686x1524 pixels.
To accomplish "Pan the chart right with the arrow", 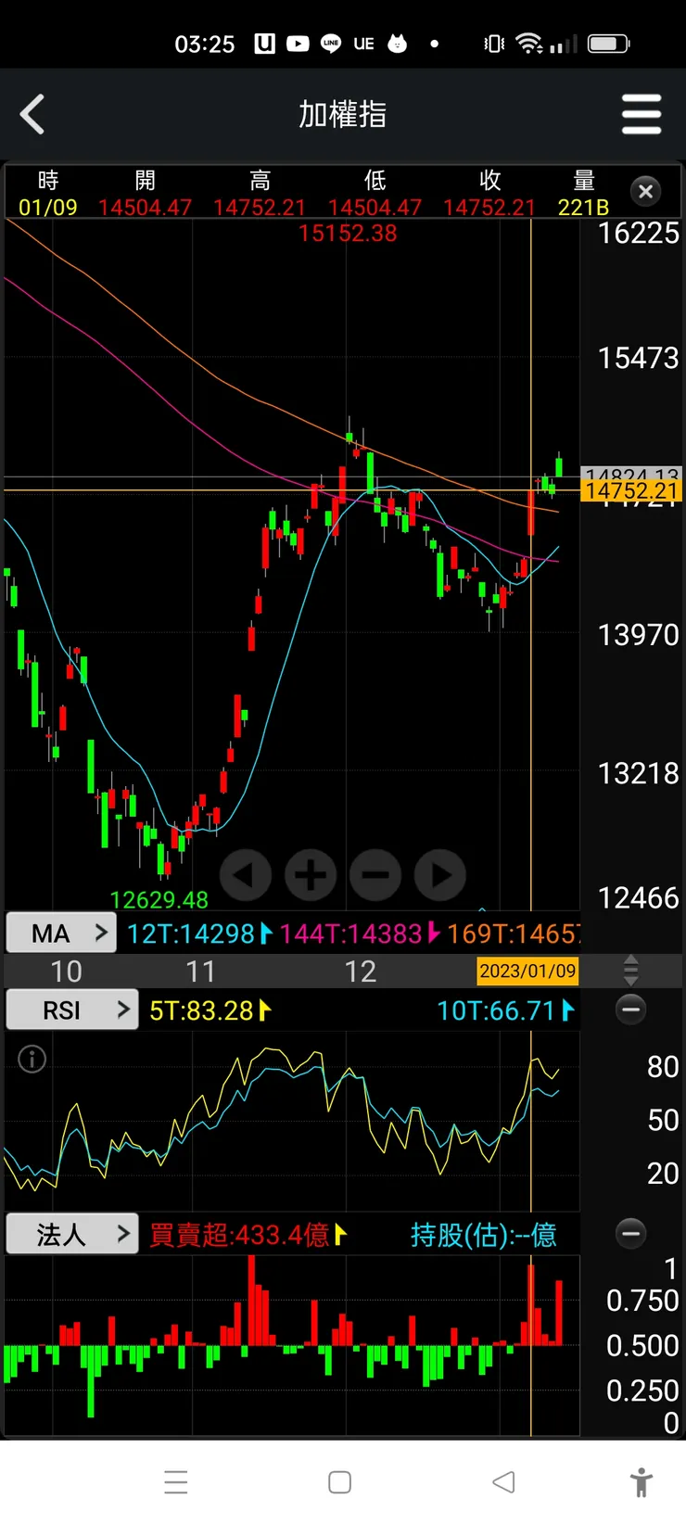I will click(440, 875).
